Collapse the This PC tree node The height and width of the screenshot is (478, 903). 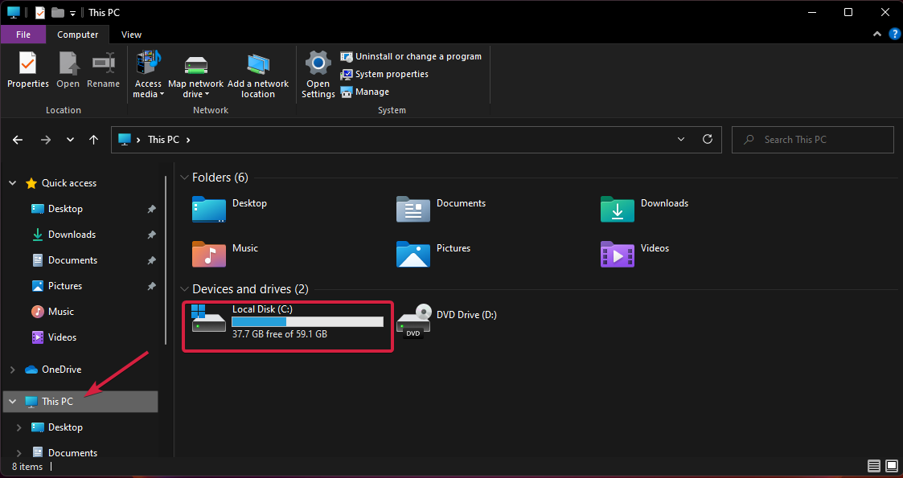click(x=12, y=402)
